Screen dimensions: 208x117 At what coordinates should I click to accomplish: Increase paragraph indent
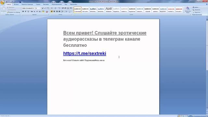[65, 8]
